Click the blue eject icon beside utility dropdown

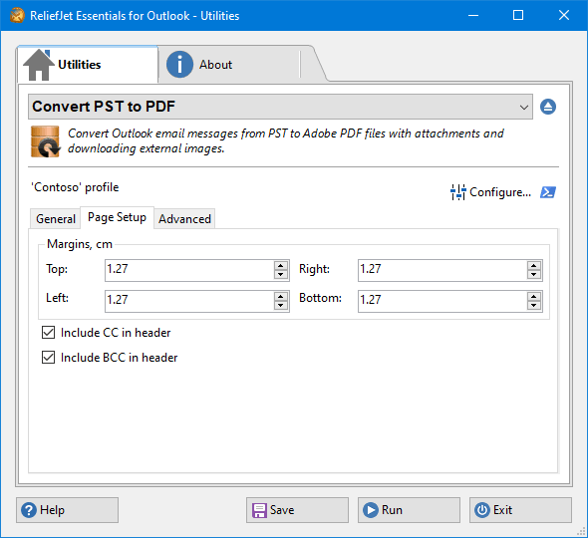click(x=548, y=107)
